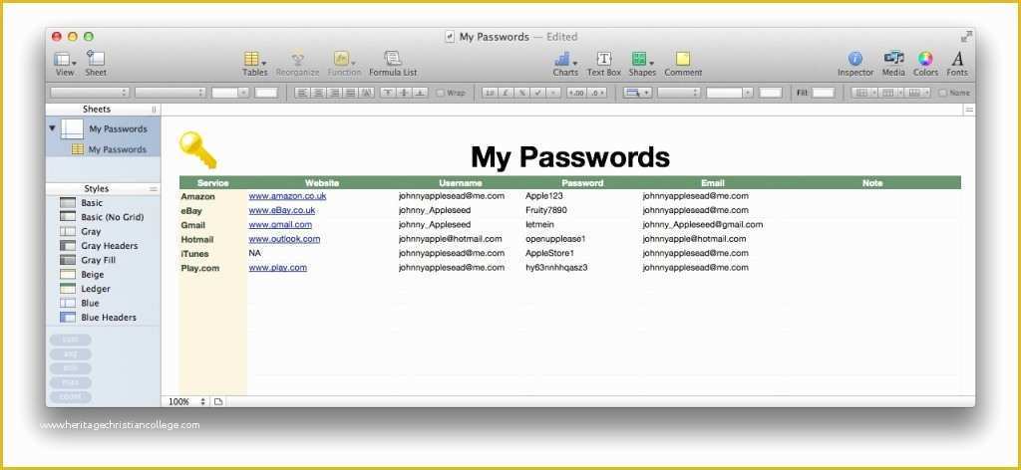1021x470 pixels.
Task: Open the document title proxy icon
Action: 450,37
